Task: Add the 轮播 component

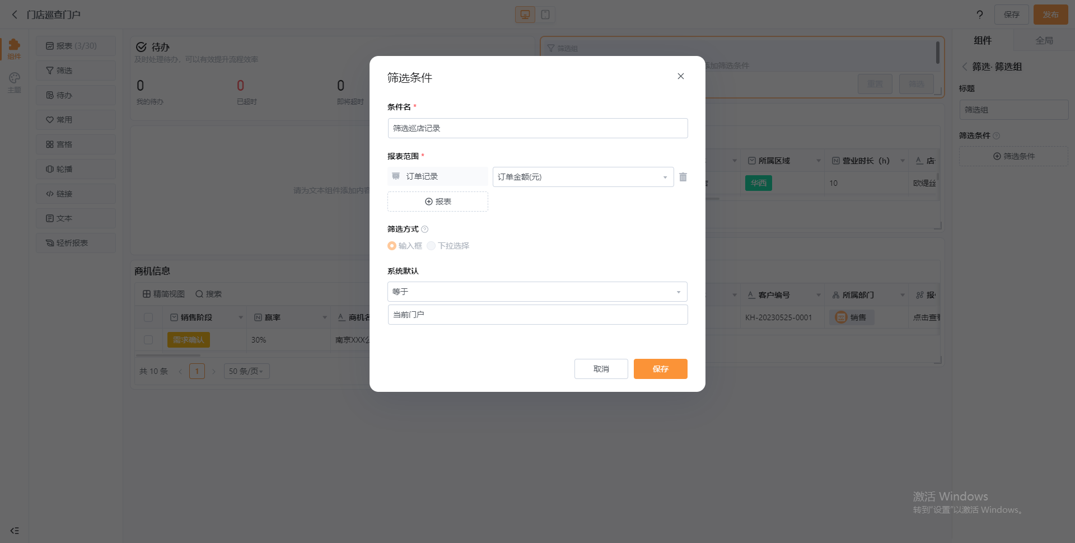Action: tap(76, 169)
